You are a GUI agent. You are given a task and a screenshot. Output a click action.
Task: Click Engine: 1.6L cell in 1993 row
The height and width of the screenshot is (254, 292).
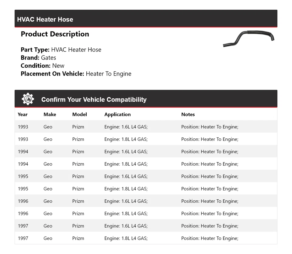click(x=126, y=127)
